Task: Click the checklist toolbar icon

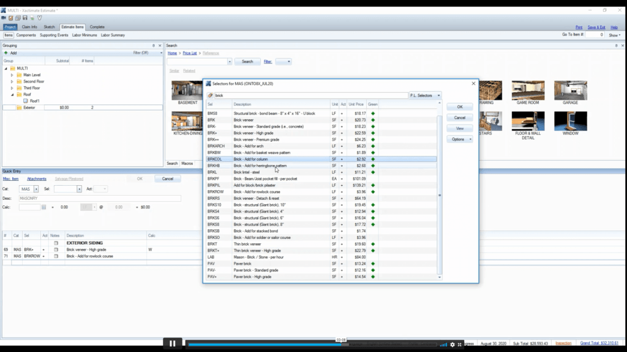Action: pyautogui.click(x=11, y=18)
